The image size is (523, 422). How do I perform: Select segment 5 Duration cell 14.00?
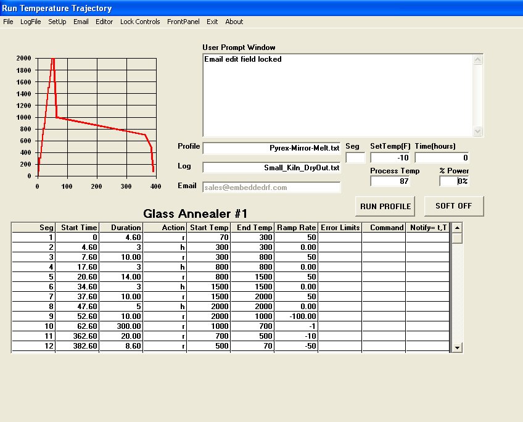(x=121, y=276)
